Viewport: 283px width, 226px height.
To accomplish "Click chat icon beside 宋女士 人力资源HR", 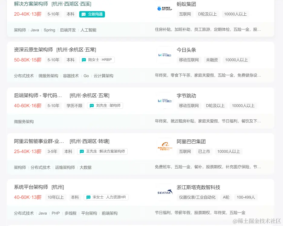I will point(88,197).
